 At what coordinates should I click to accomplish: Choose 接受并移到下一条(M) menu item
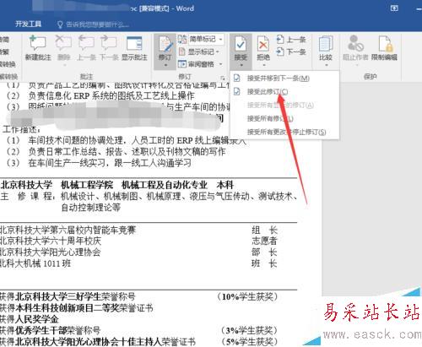click(x=284, y=78)
